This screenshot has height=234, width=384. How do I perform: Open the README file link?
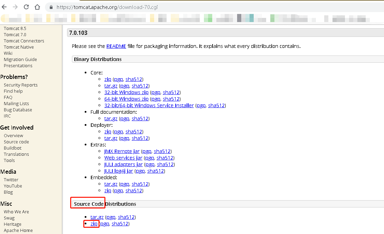pos(116,46)
